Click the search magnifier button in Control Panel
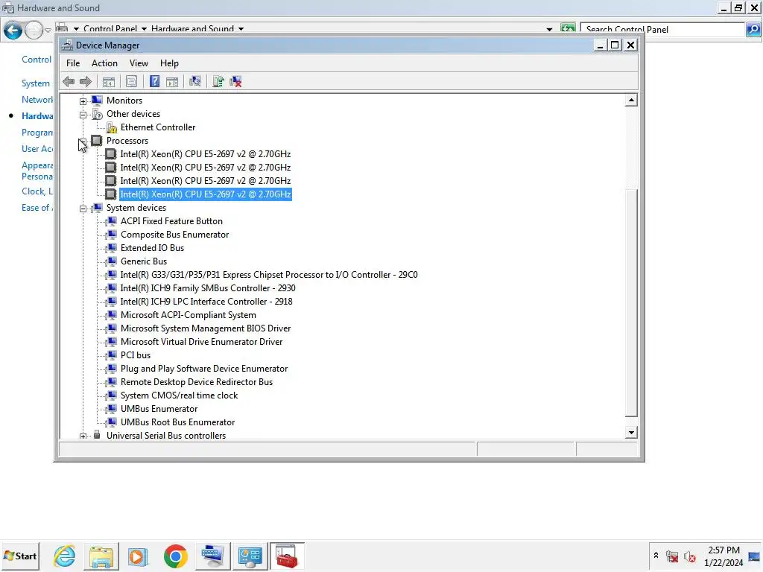 pyautogui.click(x=753, y=30)
